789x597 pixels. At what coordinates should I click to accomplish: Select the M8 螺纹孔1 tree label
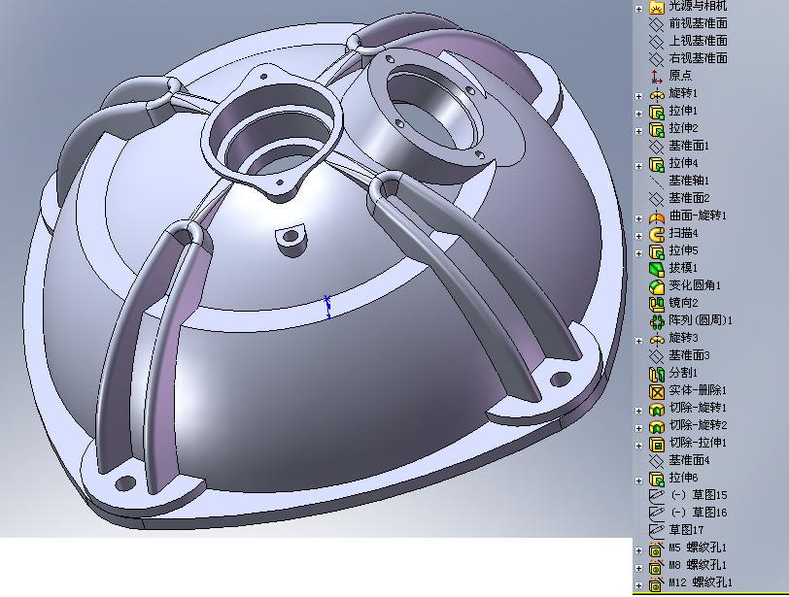(698, 565)
